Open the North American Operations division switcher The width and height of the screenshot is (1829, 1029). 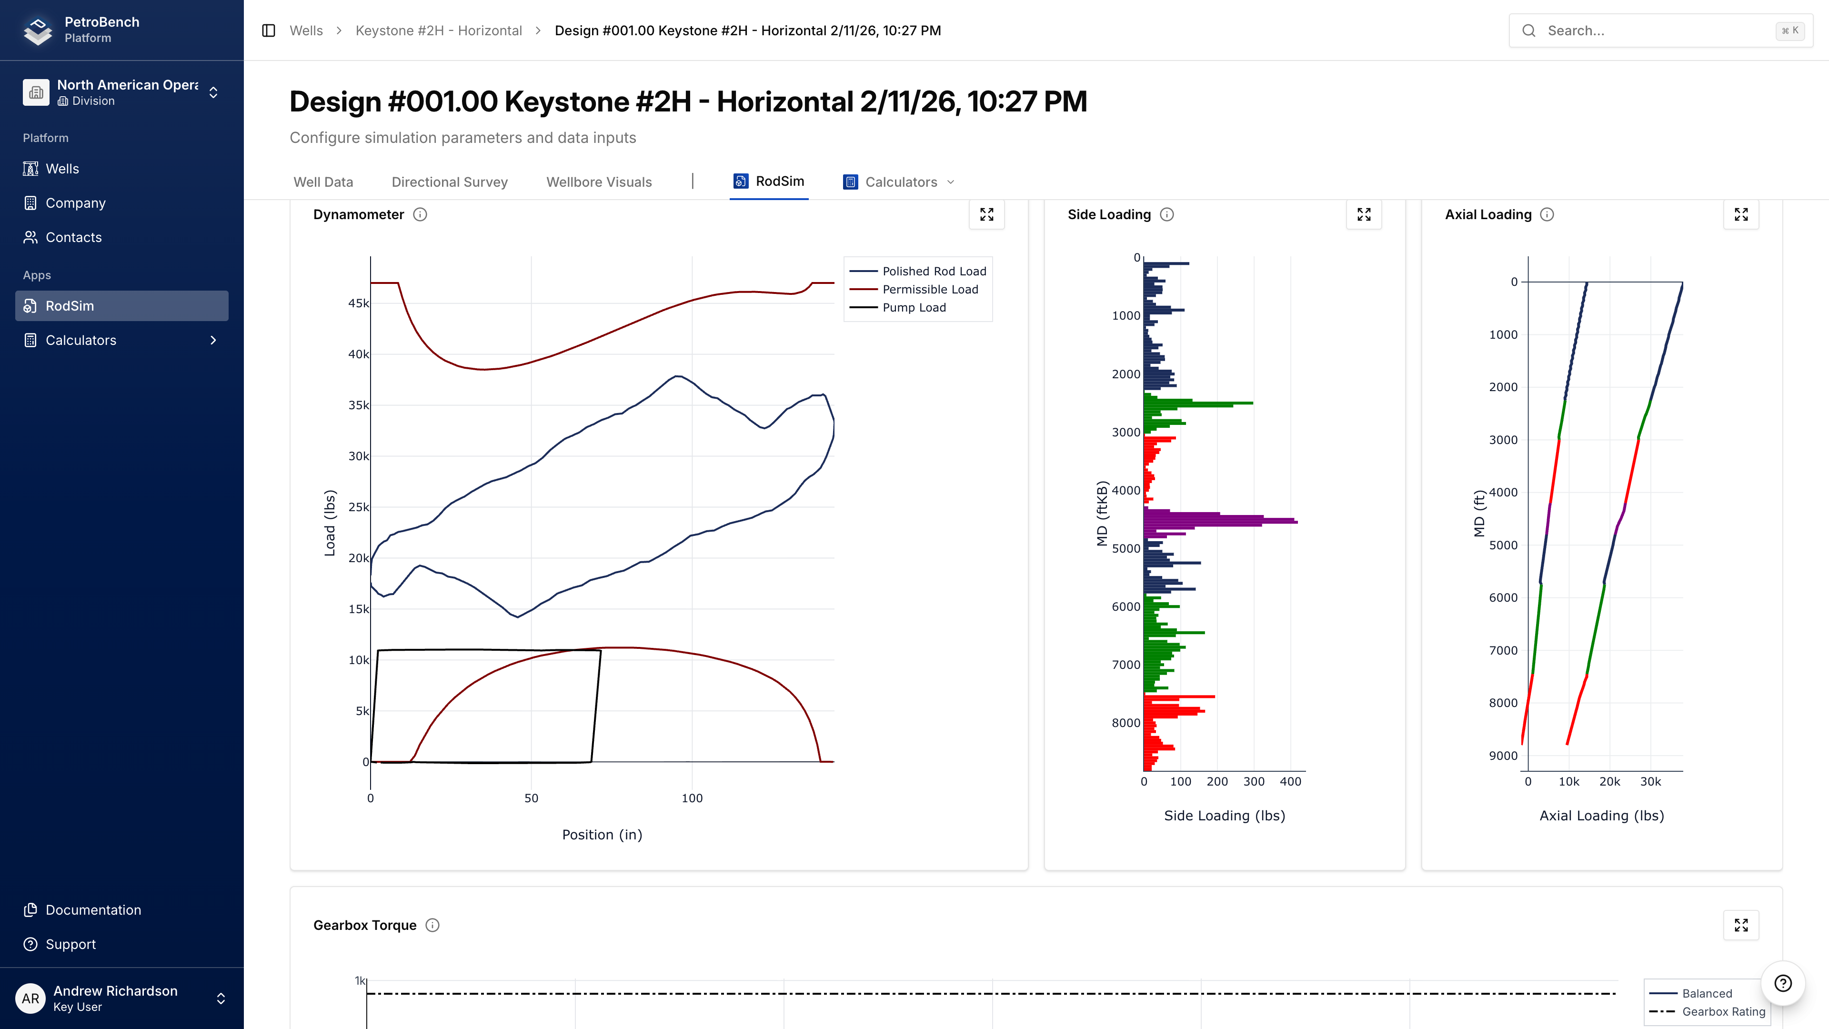coord(121,92)
